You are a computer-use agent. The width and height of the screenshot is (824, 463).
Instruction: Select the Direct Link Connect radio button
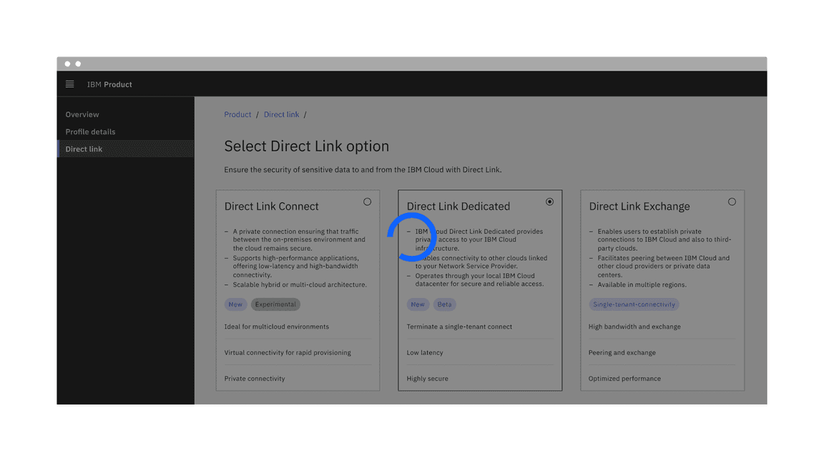point(367,201)
